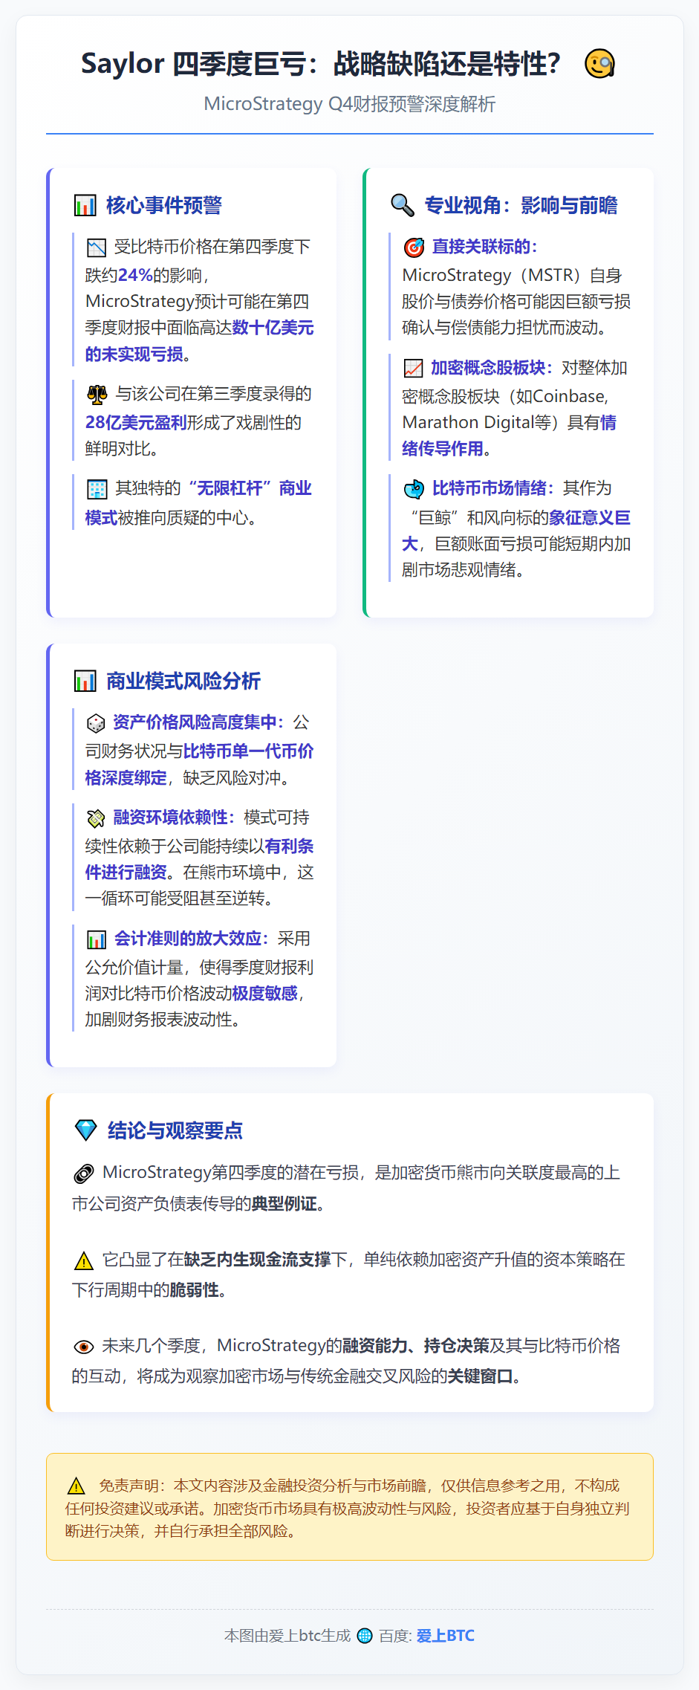Click the highlighted text 数十亿美元的未实现亏损
Viewport: 699px width, 1690px height.
tap(199, 341)
